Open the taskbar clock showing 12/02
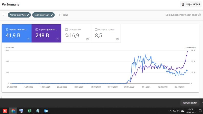This screenshot has height=114, width=203. pyautogui.click(x=190, y=111)
